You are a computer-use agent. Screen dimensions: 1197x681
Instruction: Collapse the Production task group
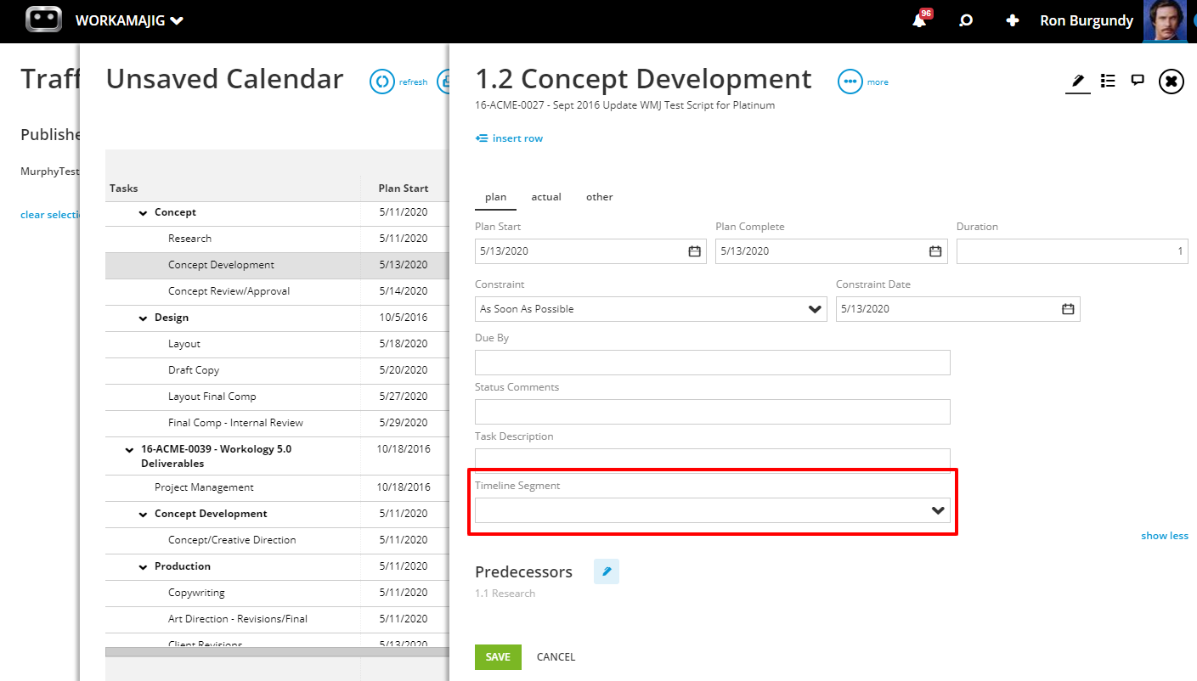point(143,567)
